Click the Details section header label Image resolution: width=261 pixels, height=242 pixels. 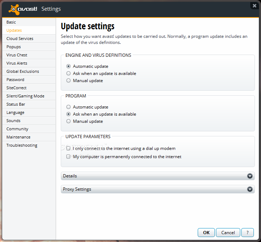[x=70, y=176]
